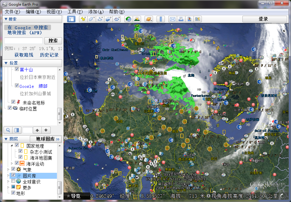The height and width of the screenshot is (202, 291).
Task: Add a placemark with the pushpin icon
Action: [83, 19]
